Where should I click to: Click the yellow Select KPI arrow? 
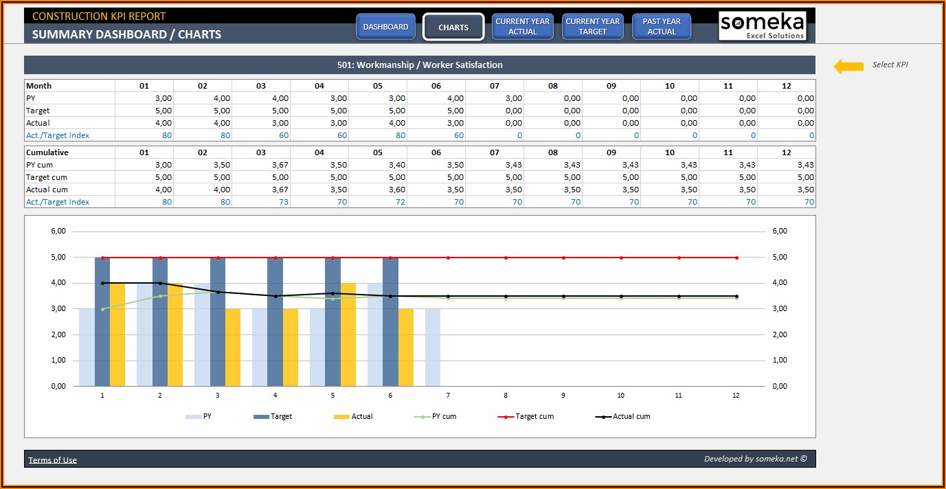(x=848, y=66)
